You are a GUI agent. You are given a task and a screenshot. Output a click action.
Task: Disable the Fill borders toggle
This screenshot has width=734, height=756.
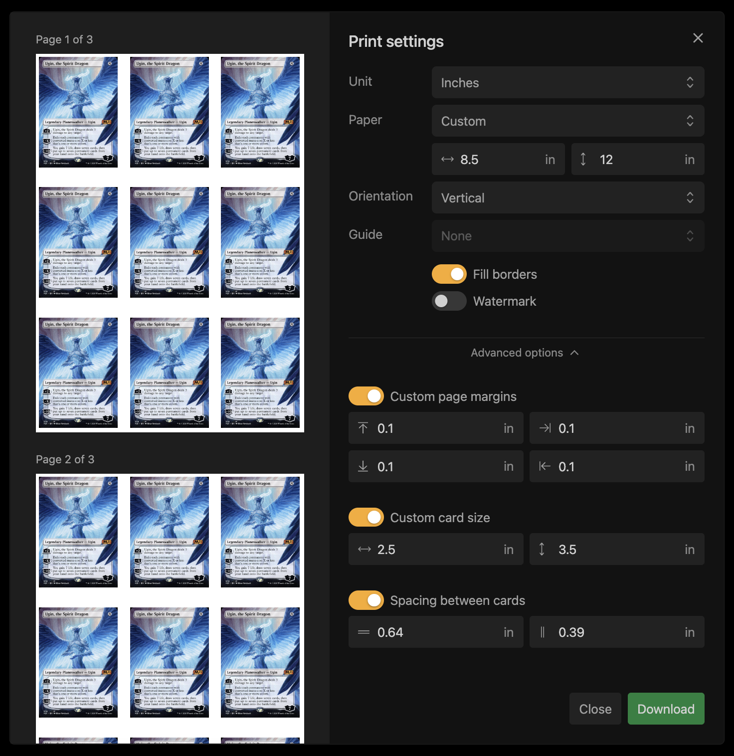click(x=449, y=274)
